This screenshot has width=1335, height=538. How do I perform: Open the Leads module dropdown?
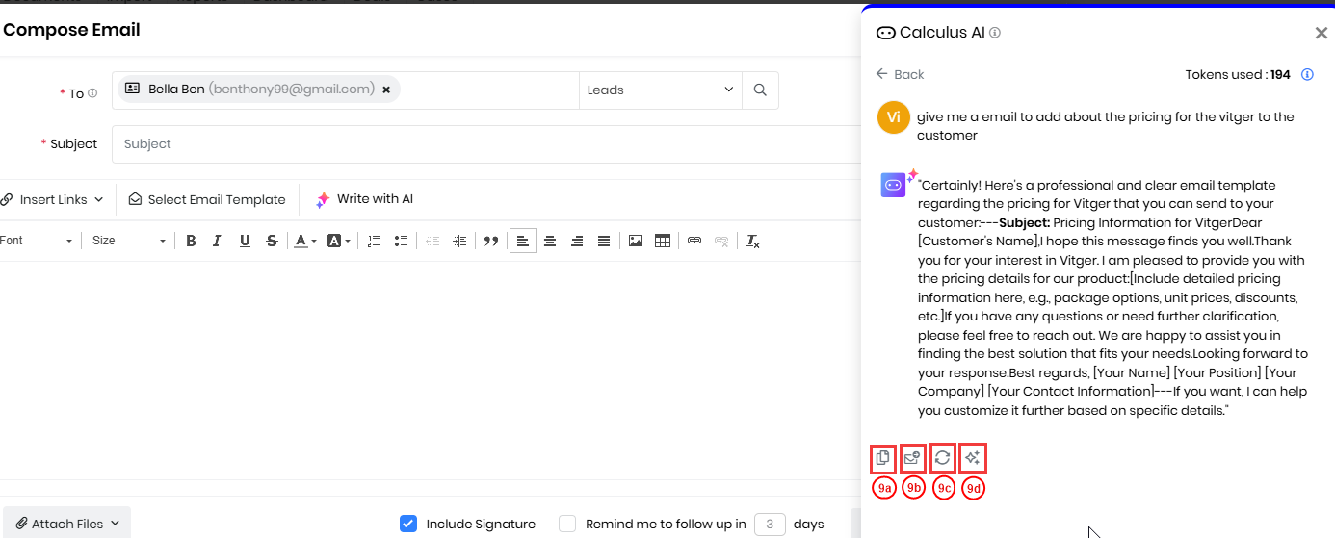click(x=660, y=90)
